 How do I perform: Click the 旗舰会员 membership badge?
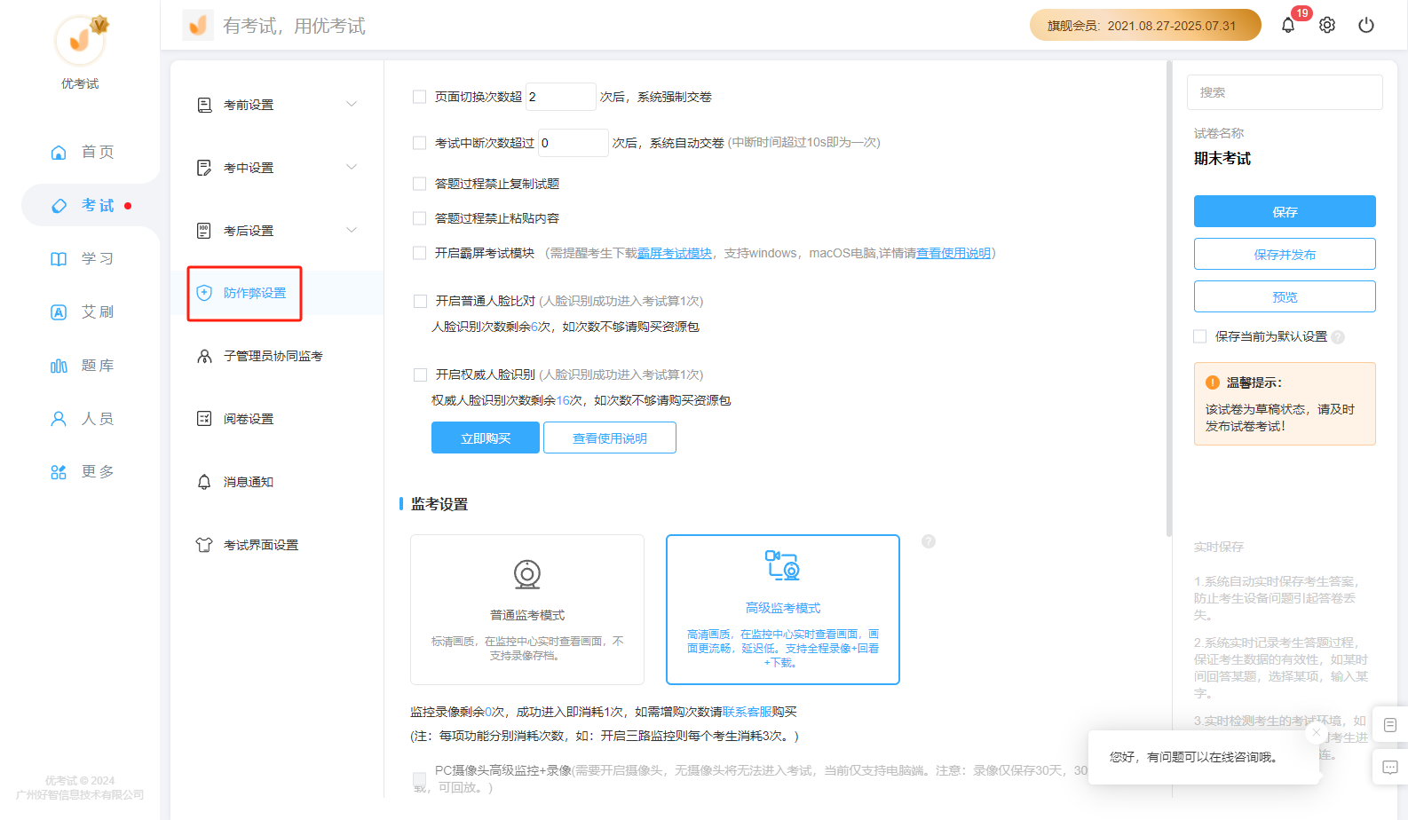(1145, 25)
